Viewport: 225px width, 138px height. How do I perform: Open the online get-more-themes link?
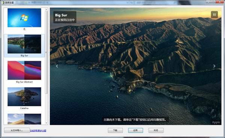tap(38, 130)
